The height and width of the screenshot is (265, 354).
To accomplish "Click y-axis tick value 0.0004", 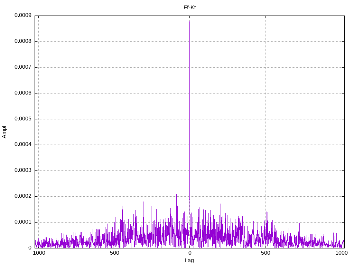I will click(23, 145).
